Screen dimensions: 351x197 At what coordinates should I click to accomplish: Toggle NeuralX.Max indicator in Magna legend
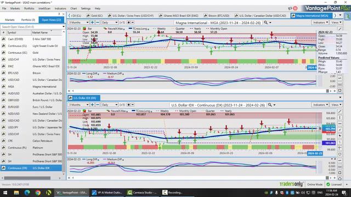114,28
